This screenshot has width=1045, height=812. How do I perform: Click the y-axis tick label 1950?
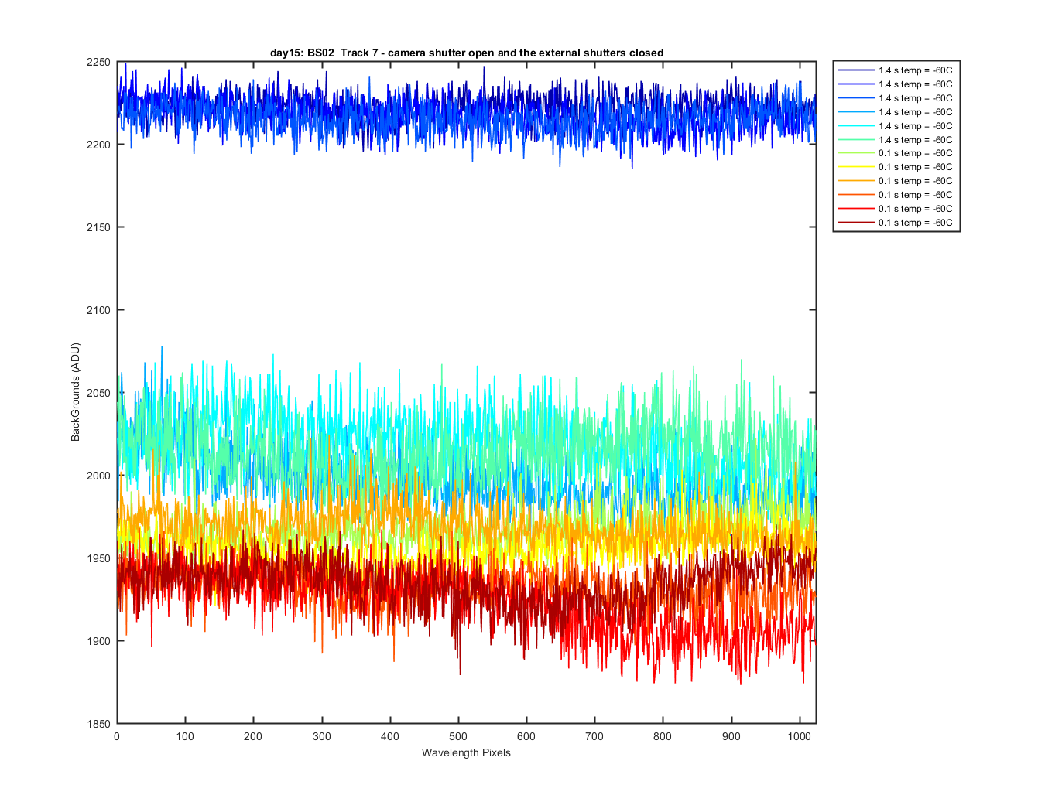pos(98,558)
